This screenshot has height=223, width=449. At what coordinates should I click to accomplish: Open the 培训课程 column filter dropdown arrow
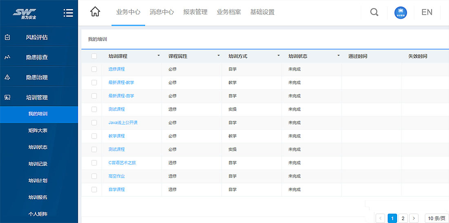(158, 56)
